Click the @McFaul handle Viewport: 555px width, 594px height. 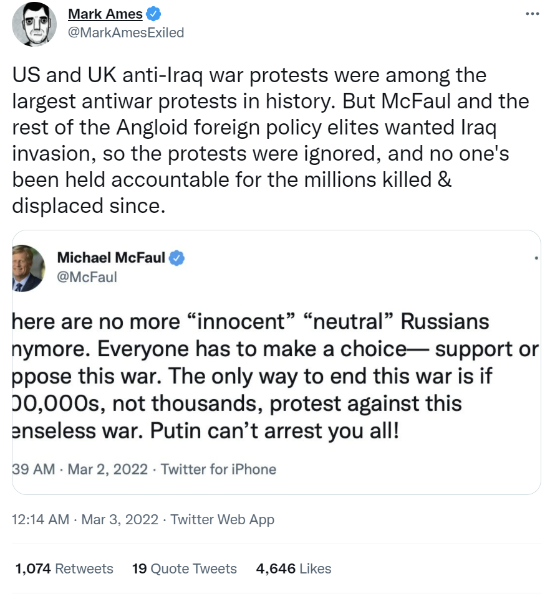87,277
